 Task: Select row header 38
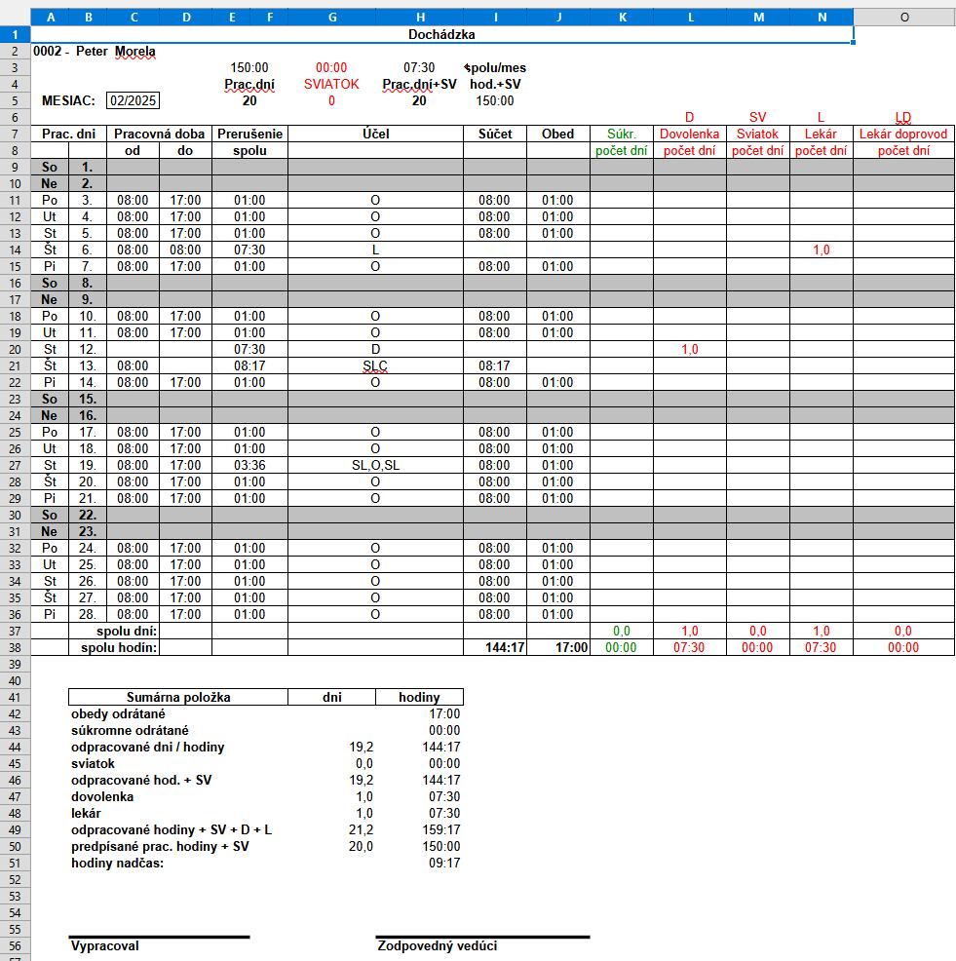point(16,647)
